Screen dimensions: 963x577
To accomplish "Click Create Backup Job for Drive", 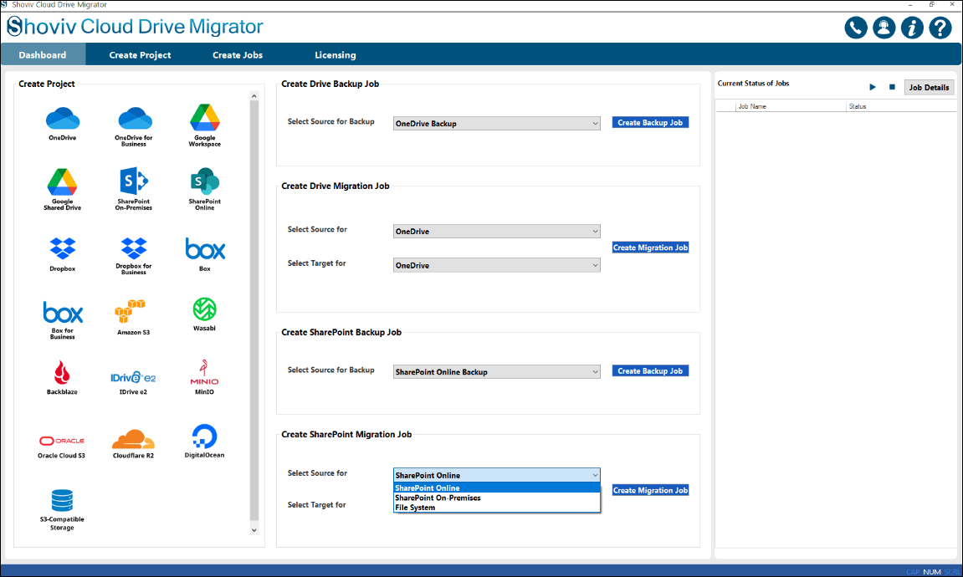I will (x=650, y=123).
